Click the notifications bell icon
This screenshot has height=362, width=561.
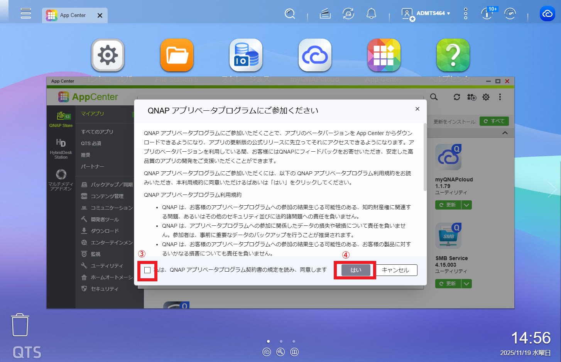coord(371,14)
